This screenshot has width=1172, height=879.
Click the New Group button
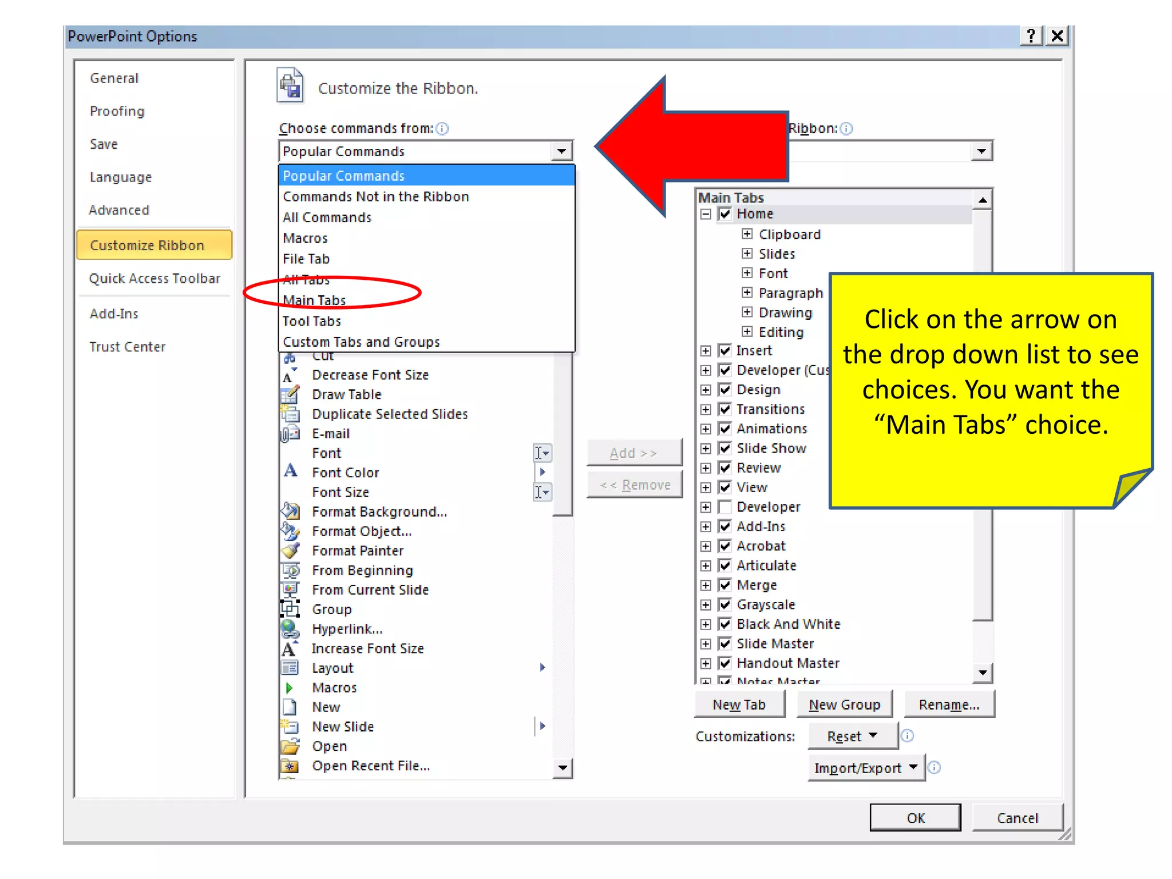pos(845,704)
